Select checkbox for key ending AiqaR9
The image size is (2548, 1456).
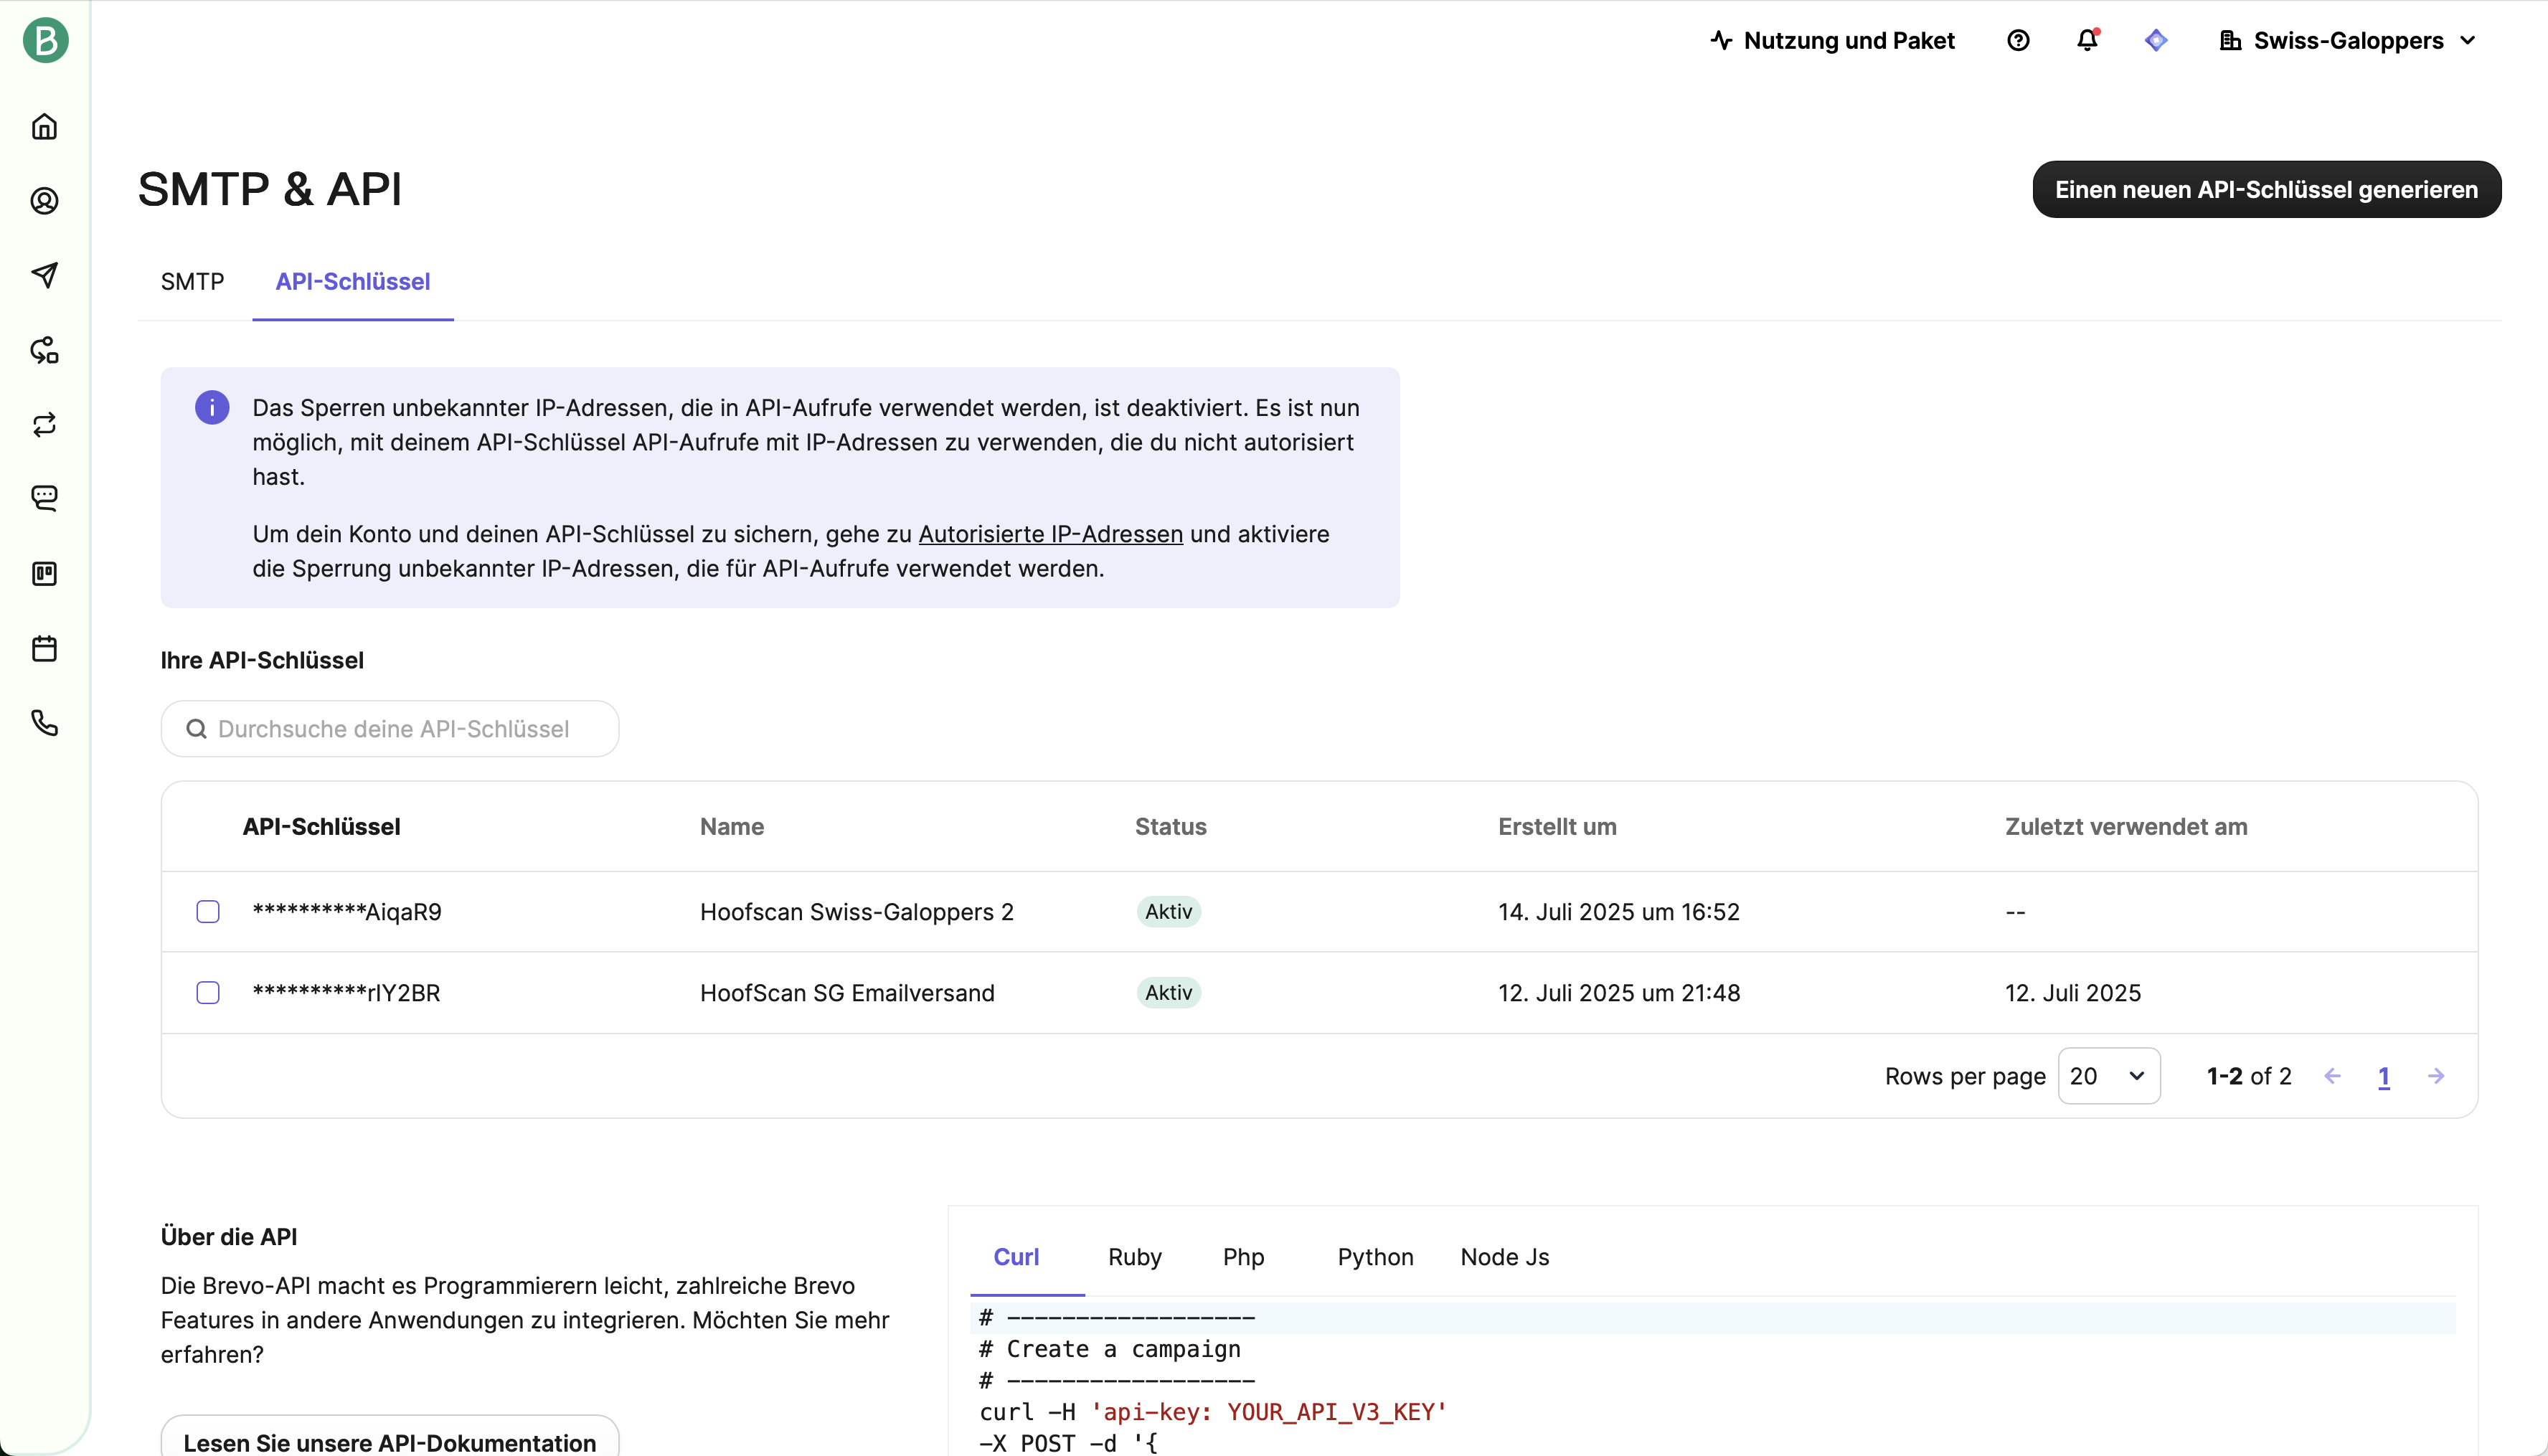(208, 911)
